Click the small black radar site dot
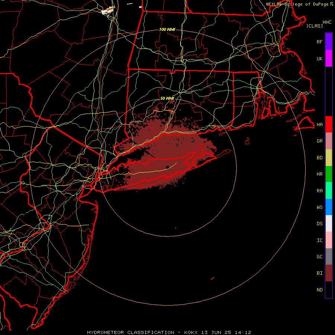335x335 pixels. [167, 167]
